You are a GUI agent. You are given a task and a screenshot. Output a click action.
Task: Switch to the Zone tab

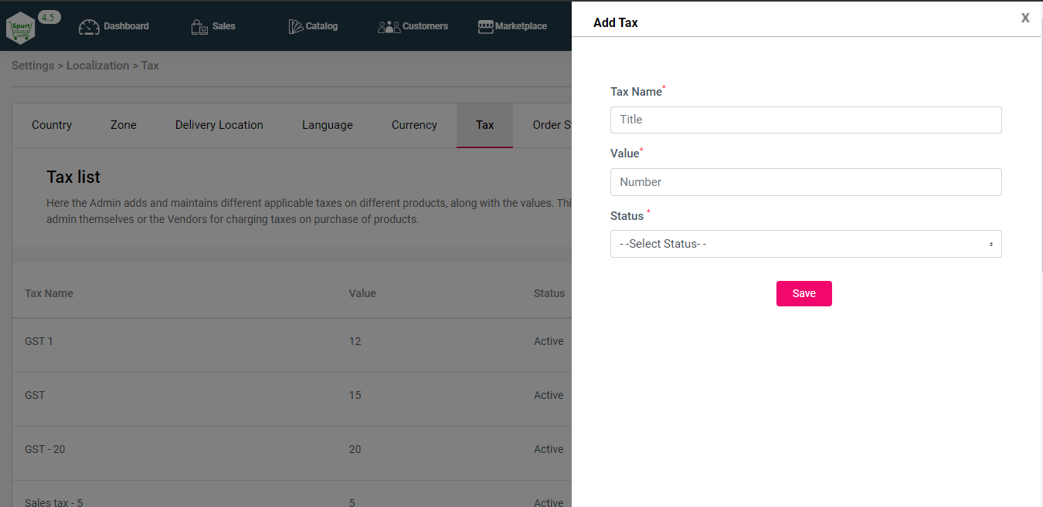(x=124, y=125)
